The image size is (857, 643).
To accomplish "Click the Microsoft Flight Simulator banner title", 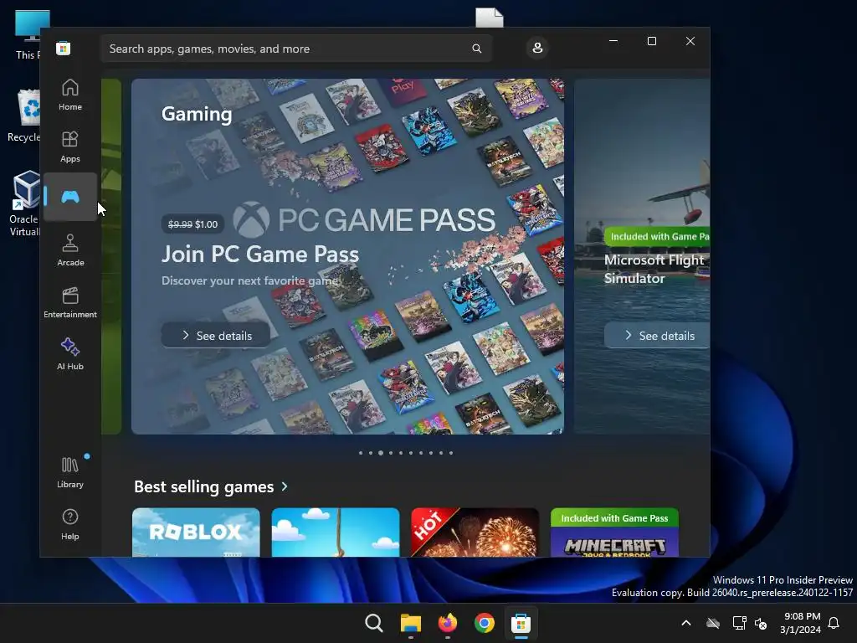I will pyautogui.click(x=654, y=269).
